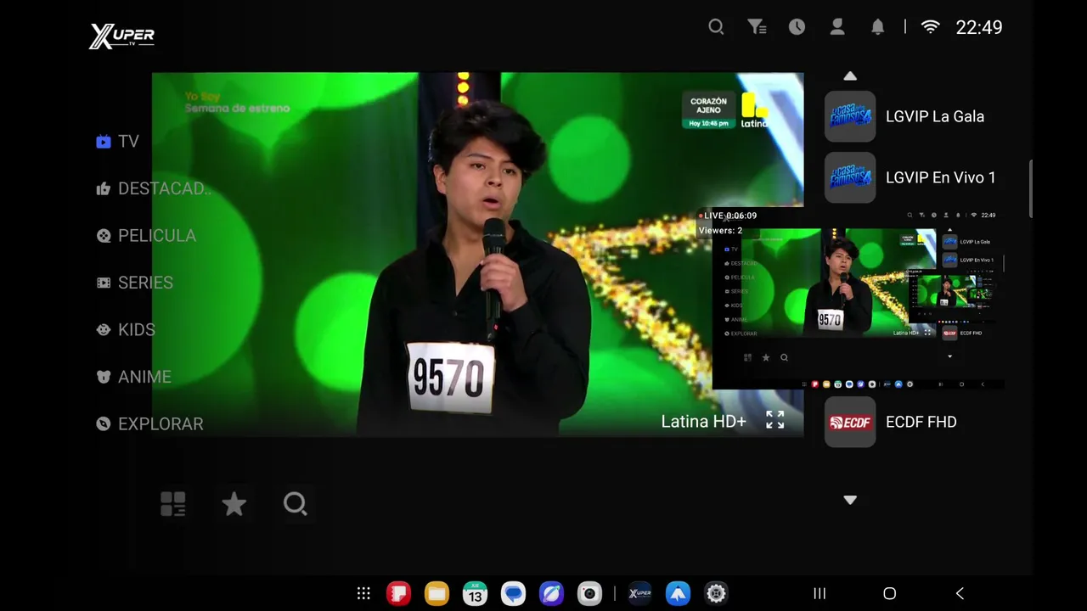
Task: Click the clock showing 22:49
Action: tap(979, 27)
